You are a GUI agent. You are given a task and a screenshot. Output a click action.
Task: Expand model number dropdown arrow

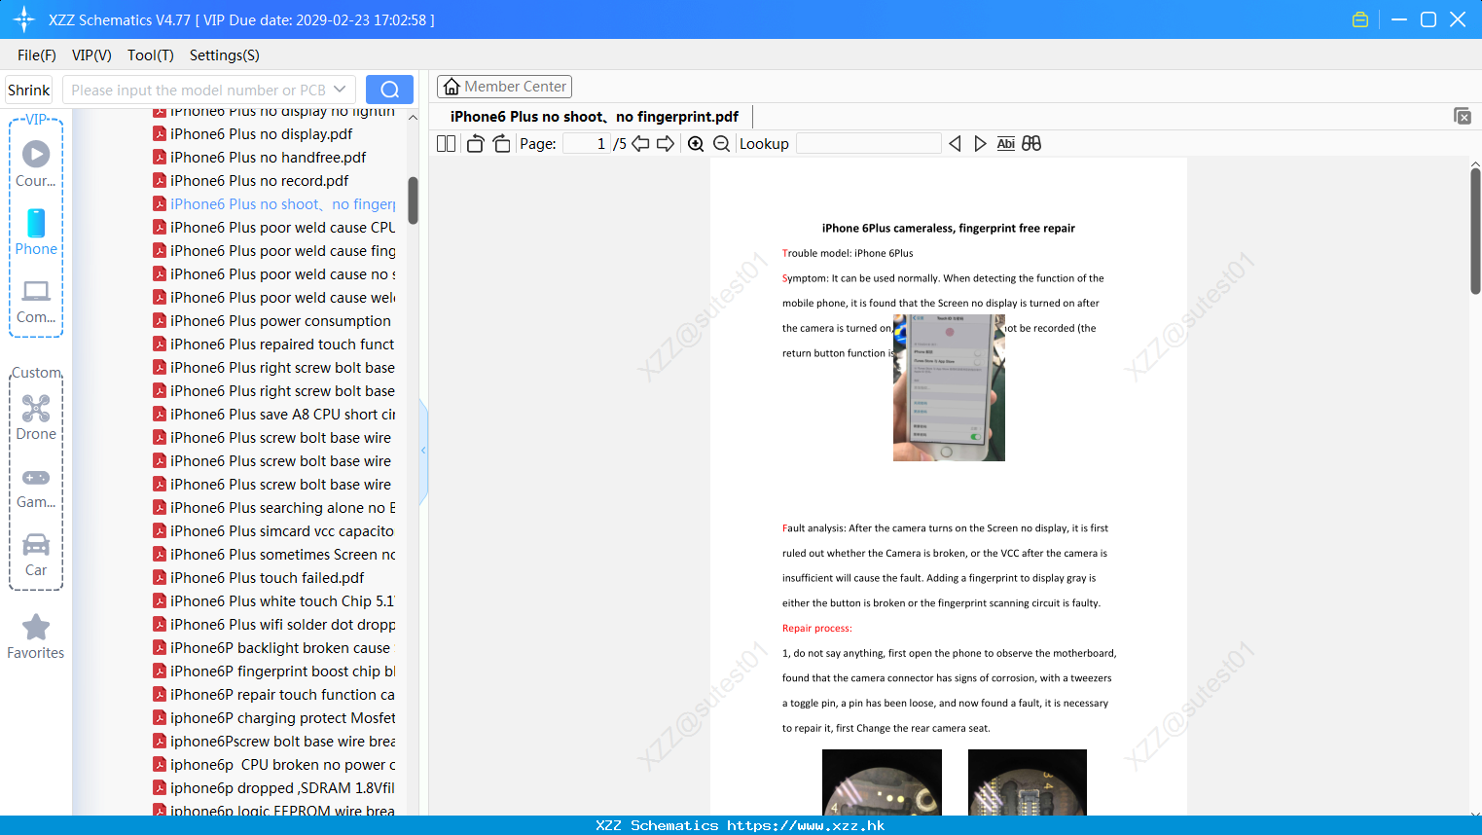340,90
